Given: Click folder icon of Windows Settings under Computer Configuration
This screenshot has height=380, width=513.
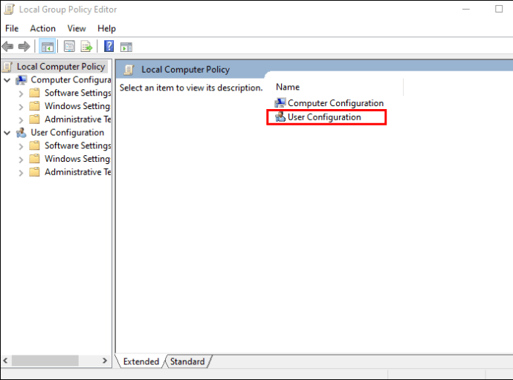Looking at the screenshot, I should 35,106.
